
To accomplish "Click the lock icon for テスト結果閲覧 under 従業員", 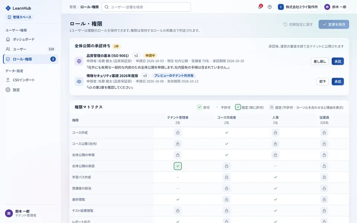I will pyautogui.click(x=324, y=211).
